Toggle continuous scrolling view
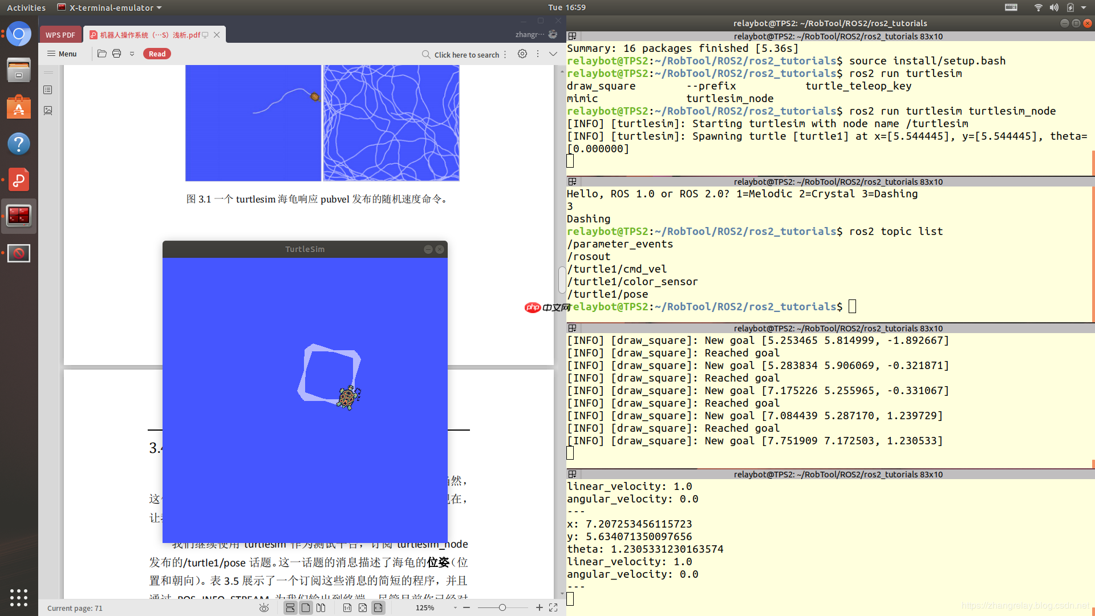Screen dimensions: 1095x616 click(x=290, y=608)
